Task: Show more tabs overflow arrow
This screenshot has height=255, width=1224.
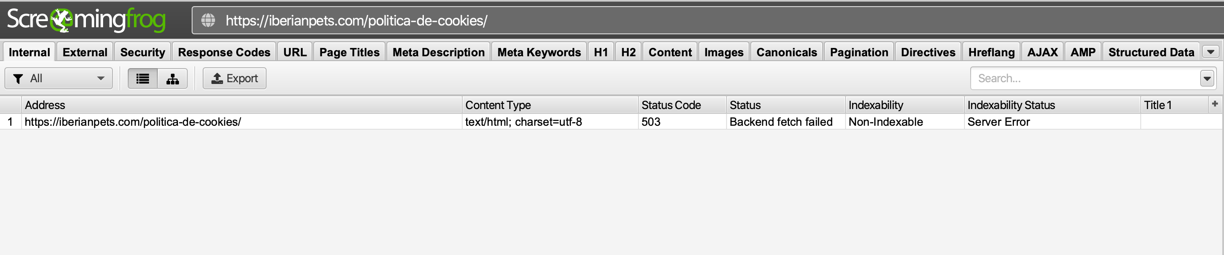Action: coord(1210,52)
